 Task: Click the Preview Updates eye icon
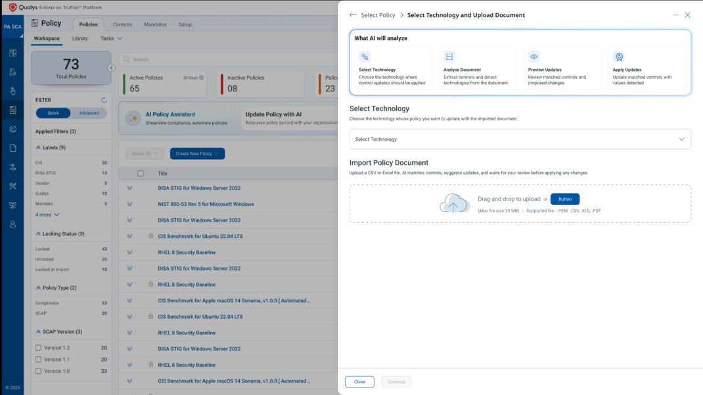point(533,57)
